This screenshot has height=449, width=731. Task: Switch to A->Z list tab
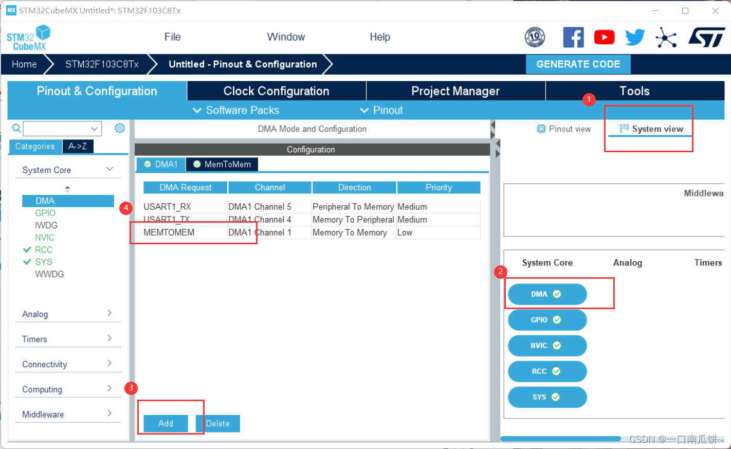pos(78,146)
